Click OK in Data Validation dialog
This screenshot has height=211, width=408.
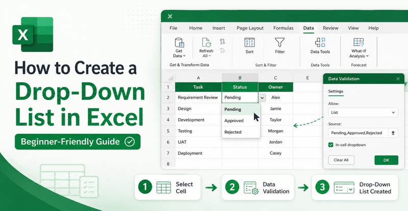tap(386, 160)
